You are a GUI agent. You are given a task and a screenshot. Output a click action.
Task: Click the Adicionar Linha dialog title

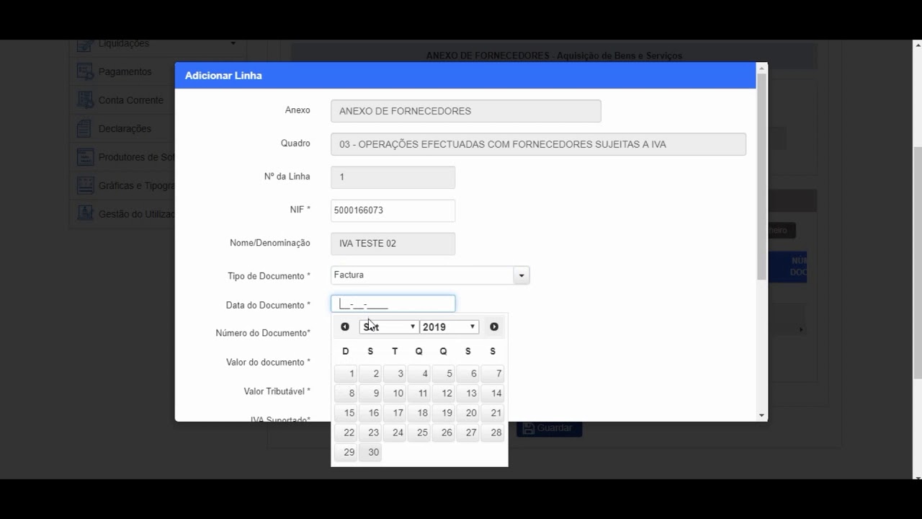[x=223, y=76]
